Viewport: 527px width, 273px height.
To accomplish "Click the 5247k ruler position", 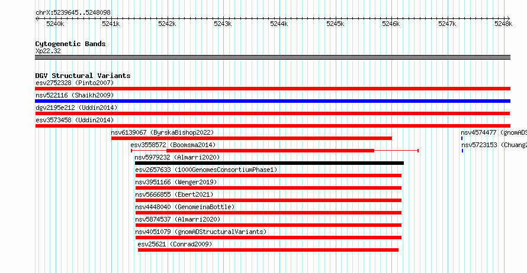I will click(447, 24).
